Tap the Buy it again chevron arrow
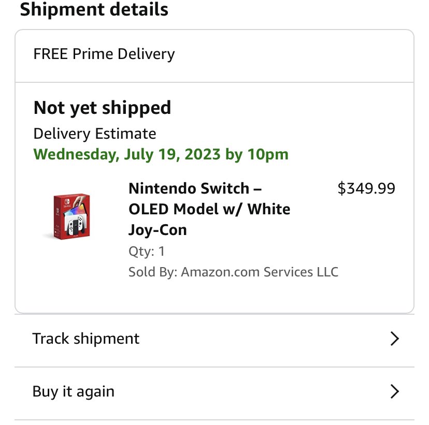The width and height of the screenshot is (429, 425). pyautogui.click(x=394, y=392)
